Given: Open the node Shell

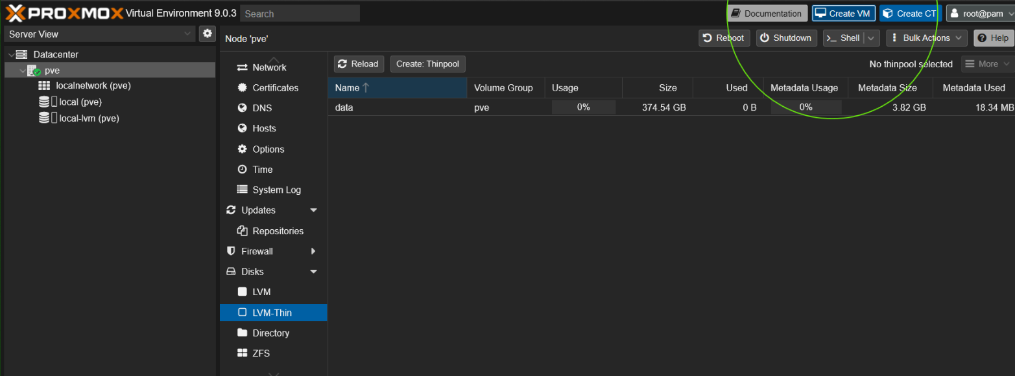Looking at the screenshot, I should click(x=844, y=38).
